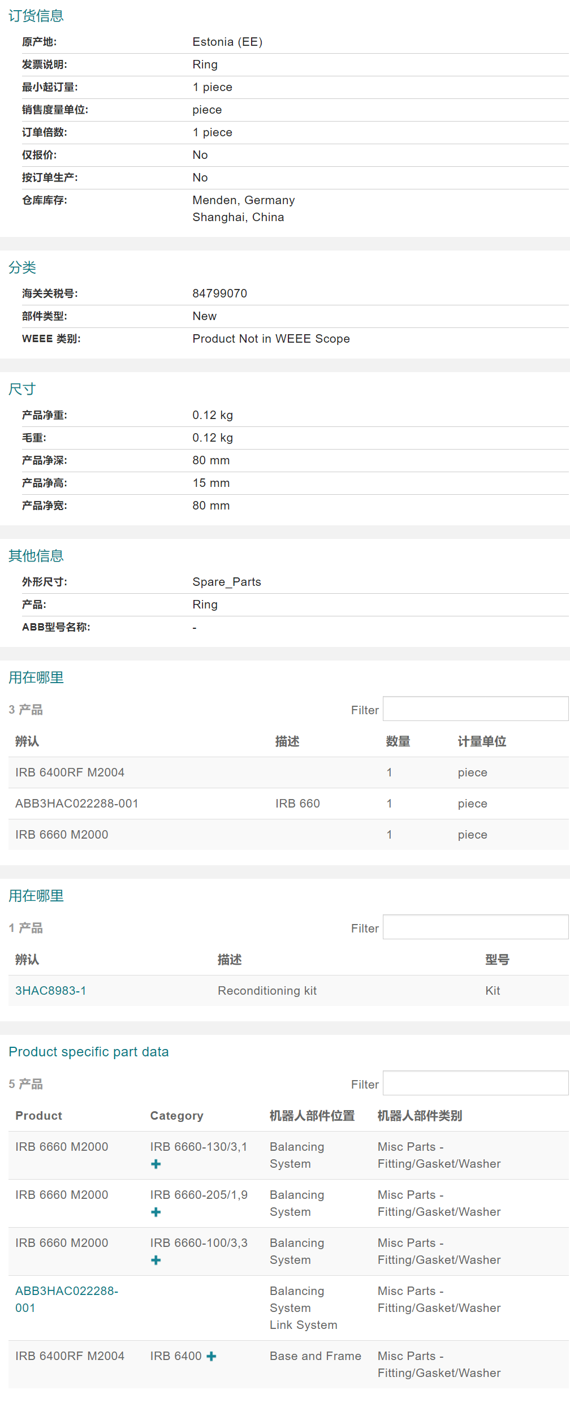Click the Product column header
Screen dimensions: 570x1403
(x=38, y=1115)
